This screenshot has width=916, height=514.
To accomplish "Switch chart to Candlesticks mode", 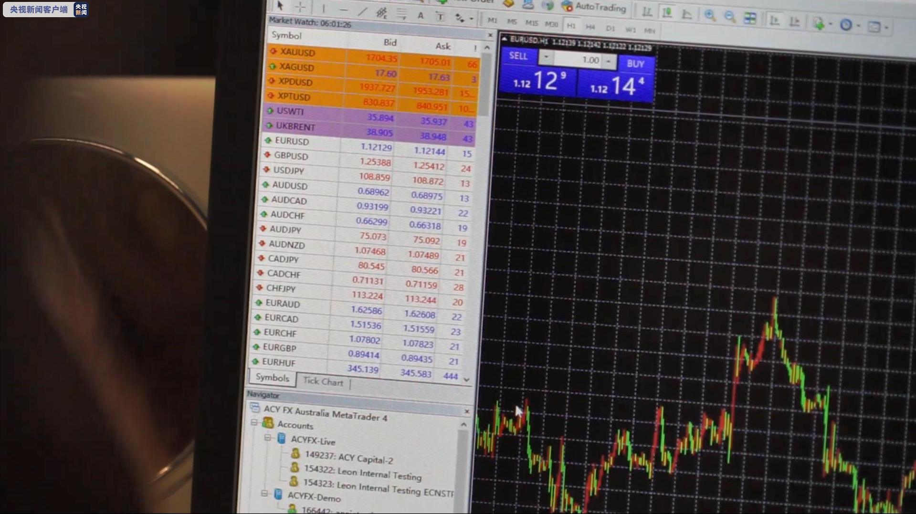I will [667, 13].
